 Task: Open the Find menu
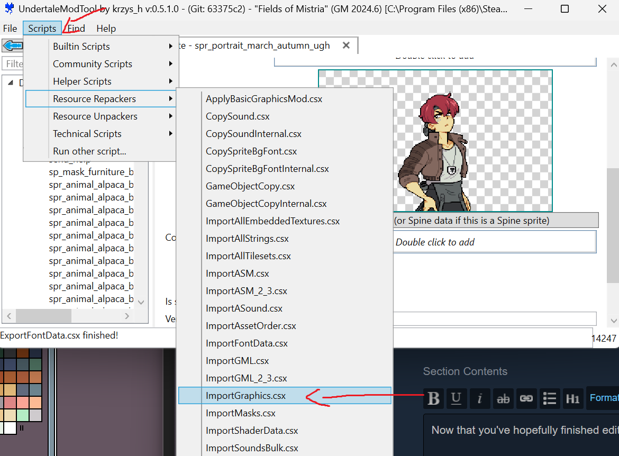(76, 29)
